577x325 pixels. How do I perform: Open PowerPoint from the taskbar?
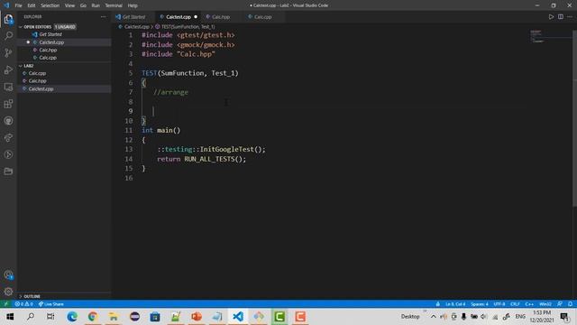pyautogui.click(x=197, y=317)
